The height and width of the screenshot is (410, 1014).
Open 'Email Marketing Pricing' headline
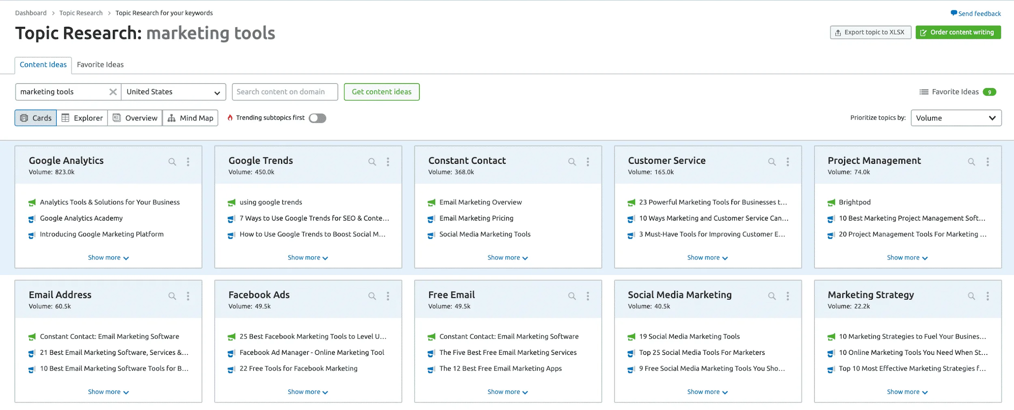coord(476,218)
